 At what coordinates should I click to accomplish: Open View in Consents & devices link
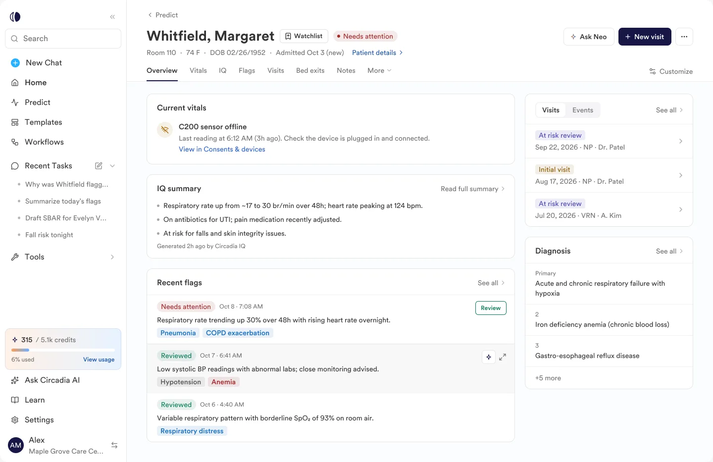(x=222, y=149)
